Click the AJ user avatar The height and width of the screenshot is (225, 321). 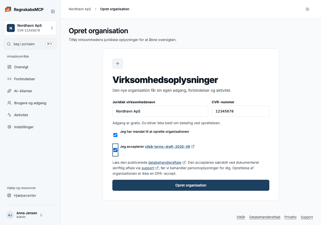tap(10, 215)
